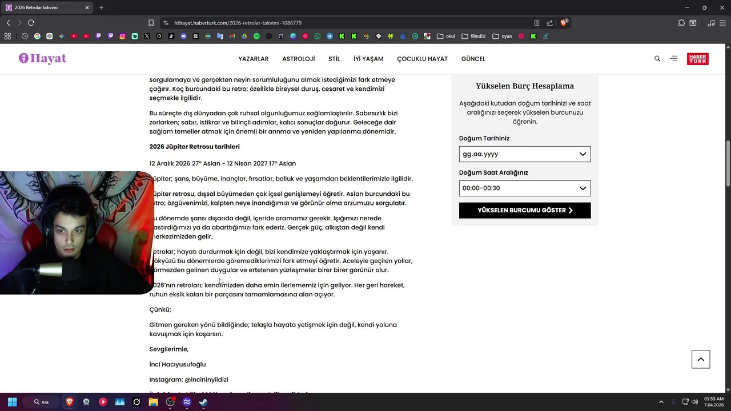The height and width of the screenshot is (411, 731).
Task: Bookmark this page via the bookmark icon
Action: [x=151, y=23]
